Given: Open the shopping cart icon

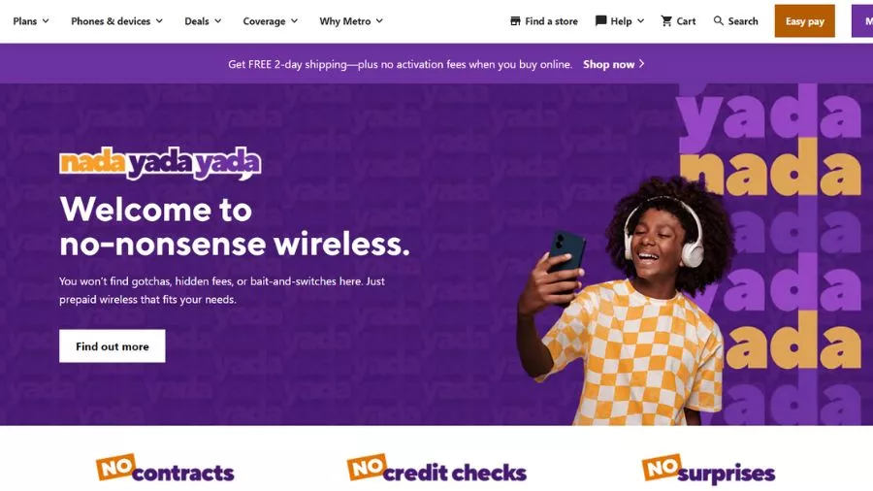Looking at the screenshot, I should coord(666,21).
